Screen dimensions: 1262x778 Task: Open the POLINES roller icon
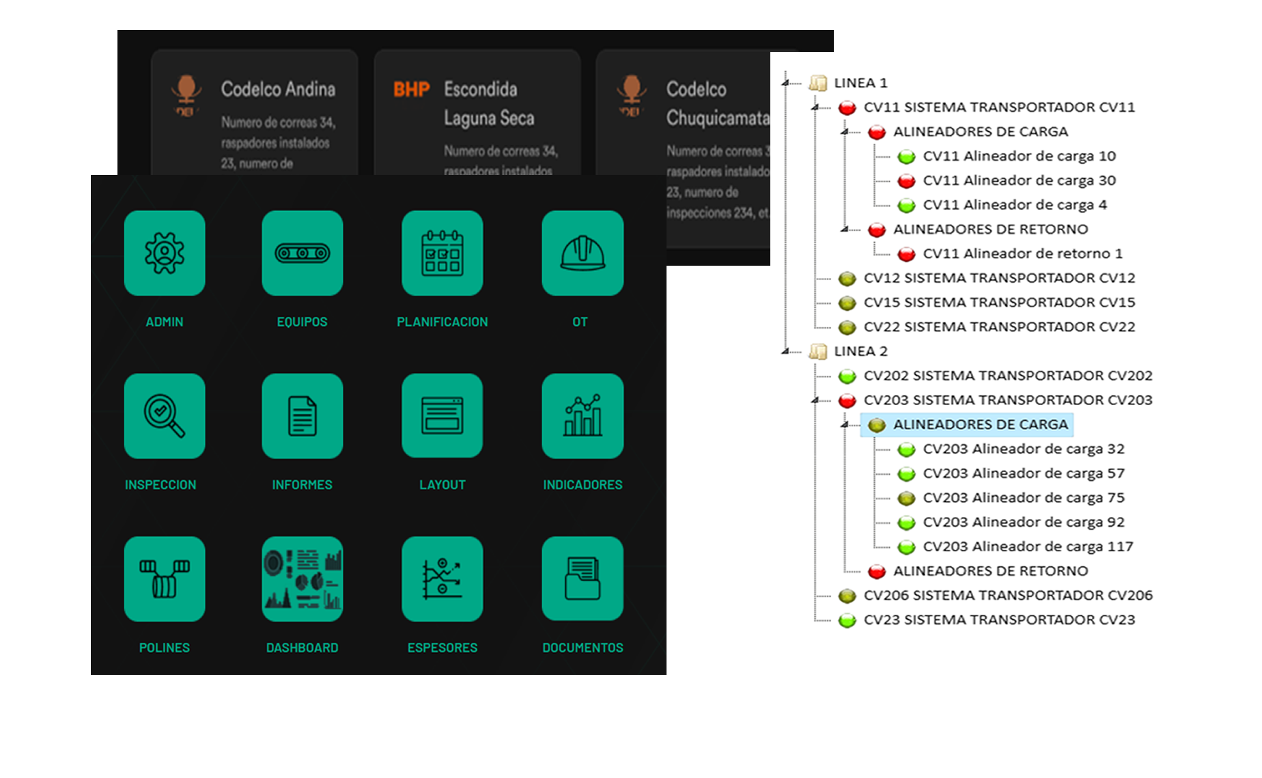[x=165, y=579]
